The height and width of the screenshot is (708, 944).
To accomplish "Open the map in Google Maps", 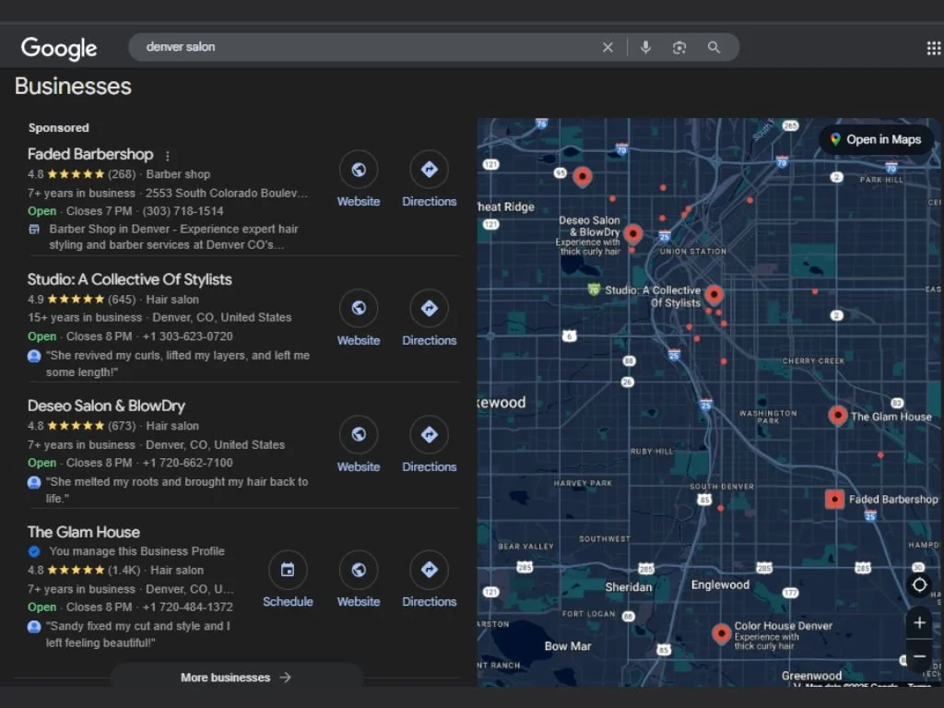I will [x=876, y=140].
